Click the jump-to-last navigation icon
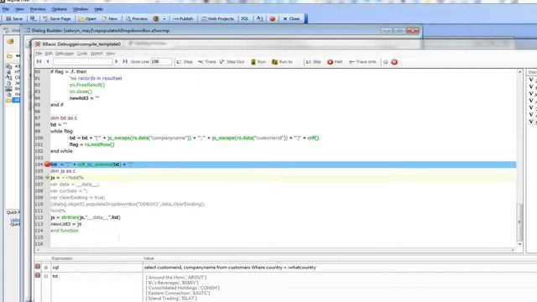The width and height of the screenshot is (537, 302). (x=125, y=61)
